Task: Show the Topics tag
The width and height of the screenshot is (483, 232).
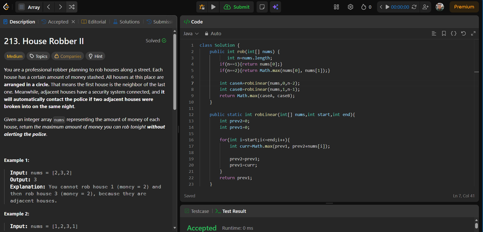Action: (39, 56)
